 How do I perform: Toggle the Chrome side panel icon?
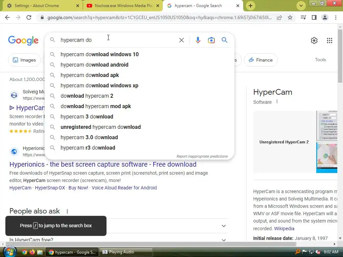click(314, 17)
